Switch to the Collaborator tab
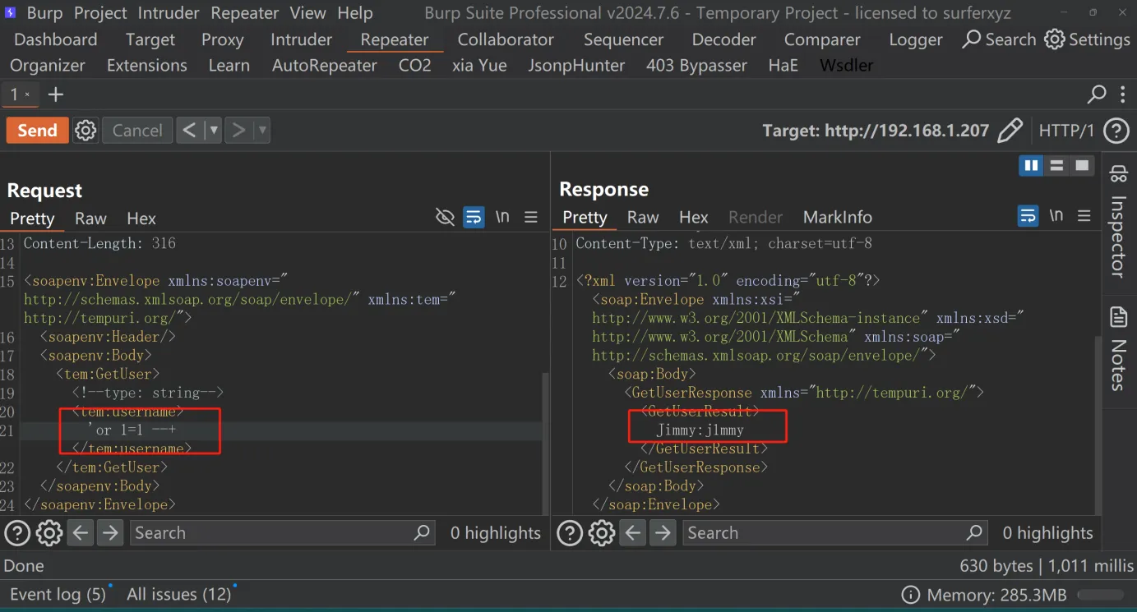Screen dimensions: 1137x612 [506, 39]
